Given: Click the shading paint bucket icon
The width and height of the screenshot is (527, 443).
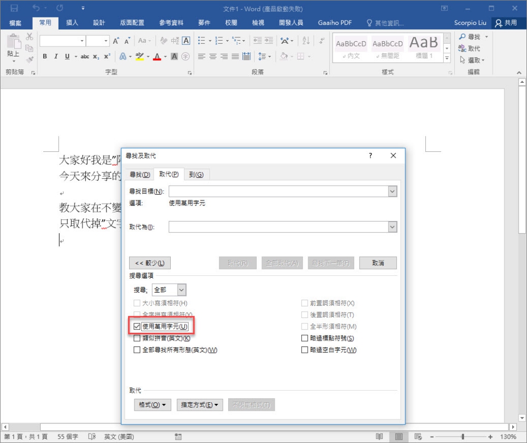Looking at the screenshot, I should coord(284,56).
